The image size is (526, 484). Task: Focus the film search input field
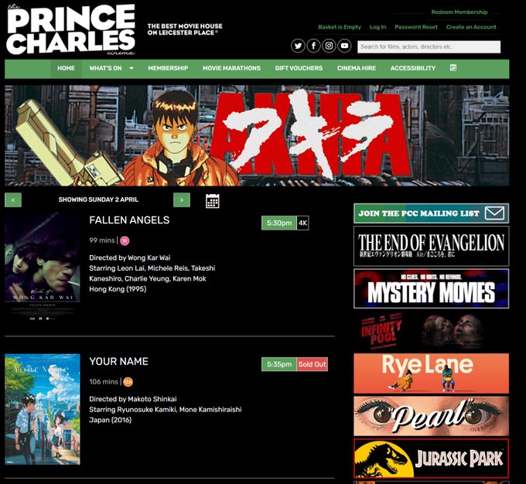(429, 46)
